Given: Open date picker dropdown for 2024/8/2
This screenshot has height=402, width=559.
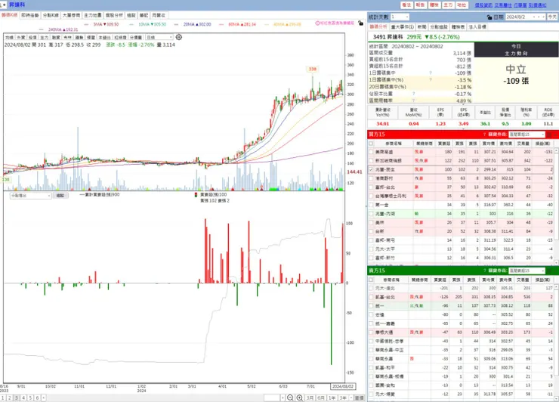Looking at the screenshot, I should pos(534,17).
